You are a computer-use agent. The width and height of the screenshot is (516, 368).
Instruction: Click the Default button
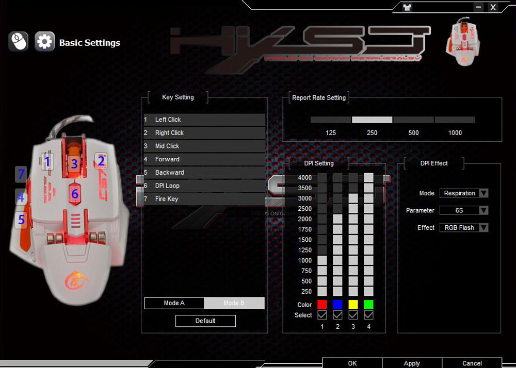(205, 321)
